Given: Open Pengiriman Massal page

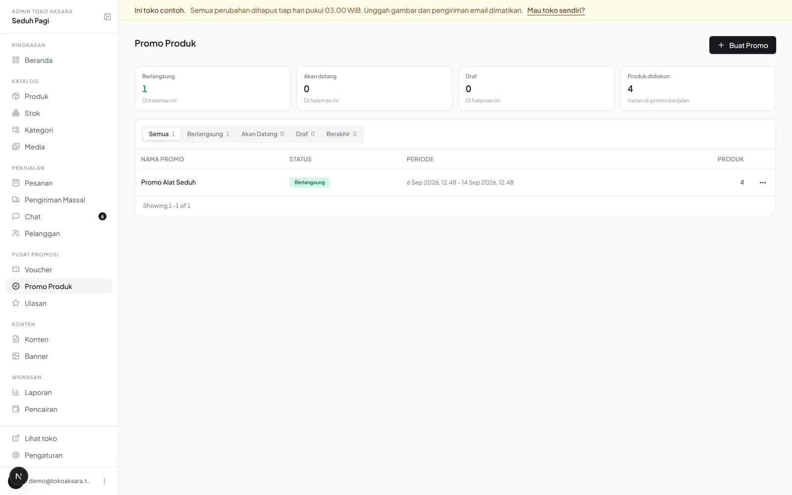Looking at the screenshot, I should point(59,200).
